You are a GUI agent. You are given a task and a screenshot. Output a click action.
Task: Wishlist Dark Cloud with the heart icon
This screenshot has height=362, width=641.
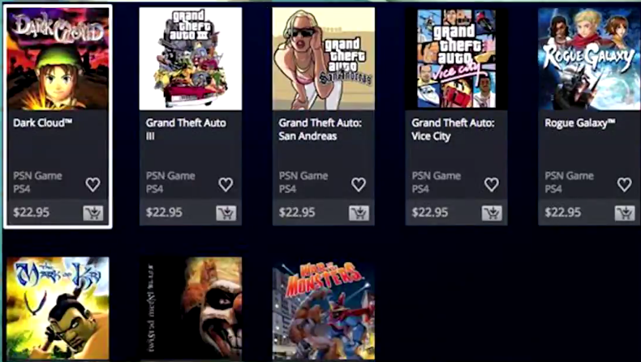(92, 185)
